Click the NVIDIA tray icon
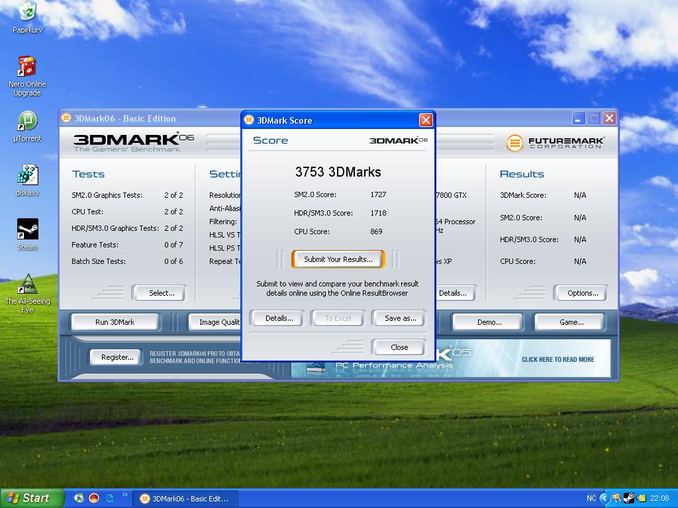Viewport: 678px width, 508px height. click(641, 499)
